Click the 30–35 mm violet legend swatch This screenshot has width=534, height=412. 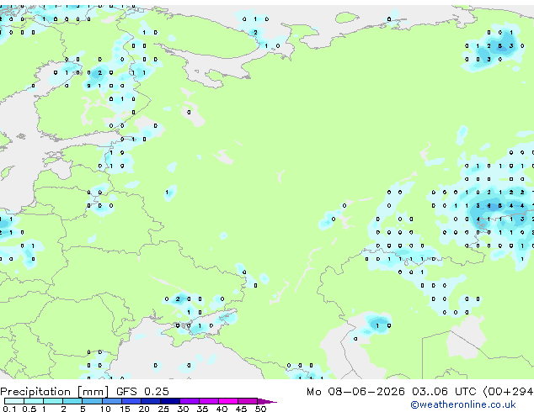coord(189,401)
